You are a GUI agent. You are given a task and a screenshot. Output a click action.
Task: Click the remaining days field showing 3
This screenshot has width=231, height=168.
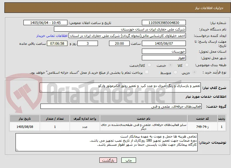tap(88, 43)
